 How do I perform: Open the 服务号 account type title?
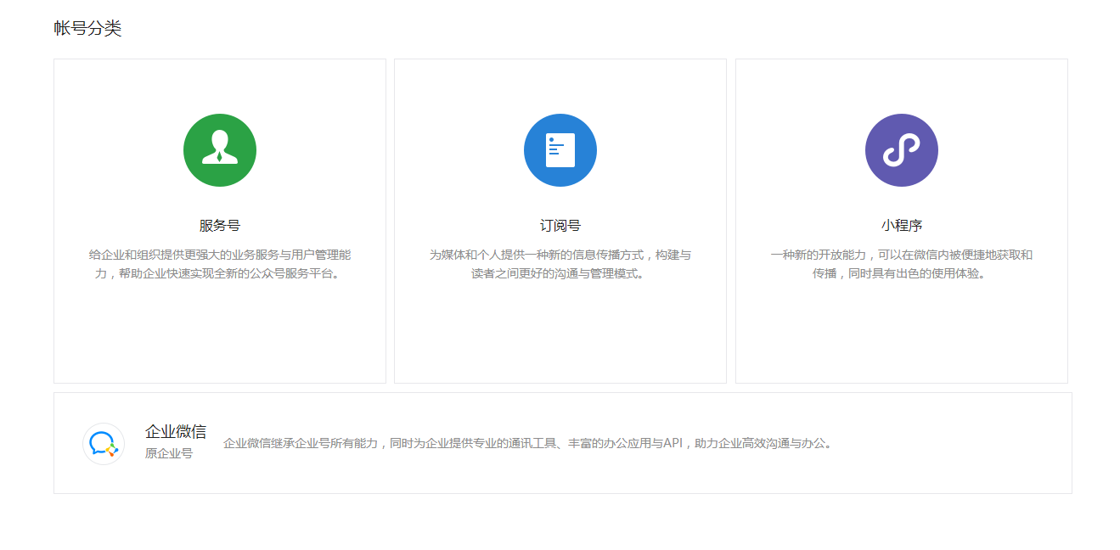click(220, 226)
